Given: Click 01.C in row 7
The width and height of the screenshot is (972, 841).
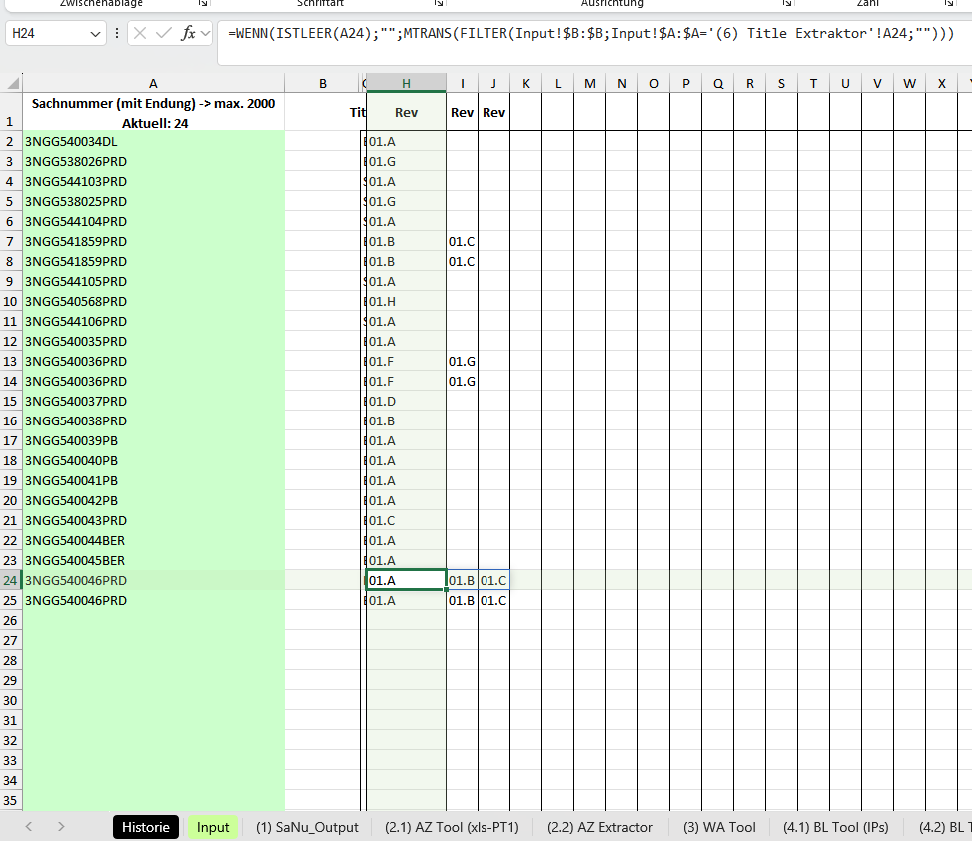Looking at the screenshot, I should point(462,241).
